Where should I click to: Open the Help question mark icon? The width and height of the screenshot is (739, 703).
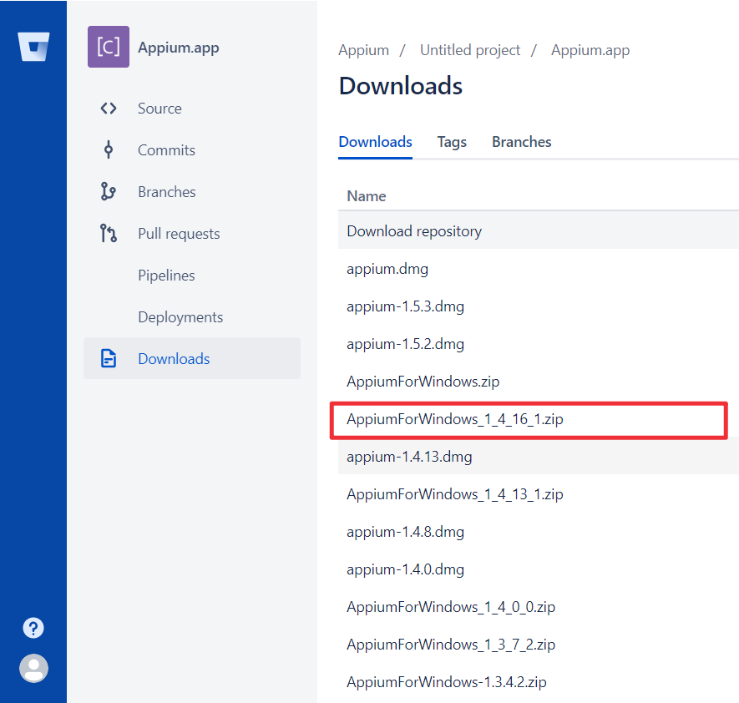pos(33,628)
